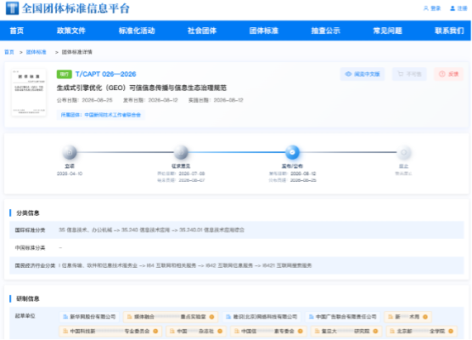The width and height of the screenshot is (472, 340).
Task: Open the 团体标准 navigation menu
Action: [264, 31]
